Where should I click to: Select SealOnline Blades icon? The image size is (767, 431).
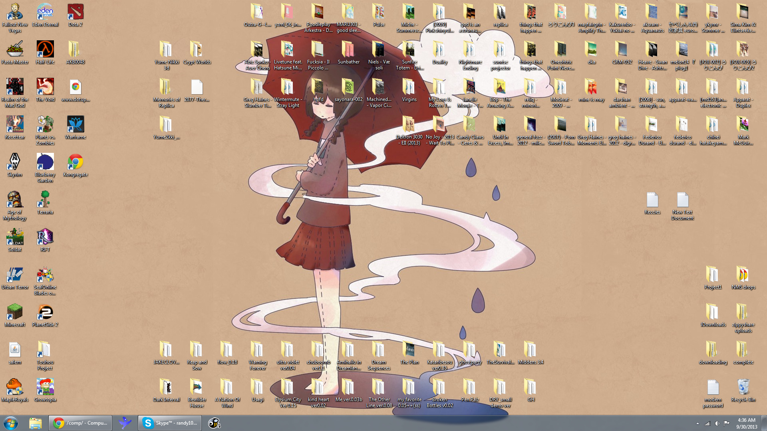pyautogui.click(x=45, y=281)
